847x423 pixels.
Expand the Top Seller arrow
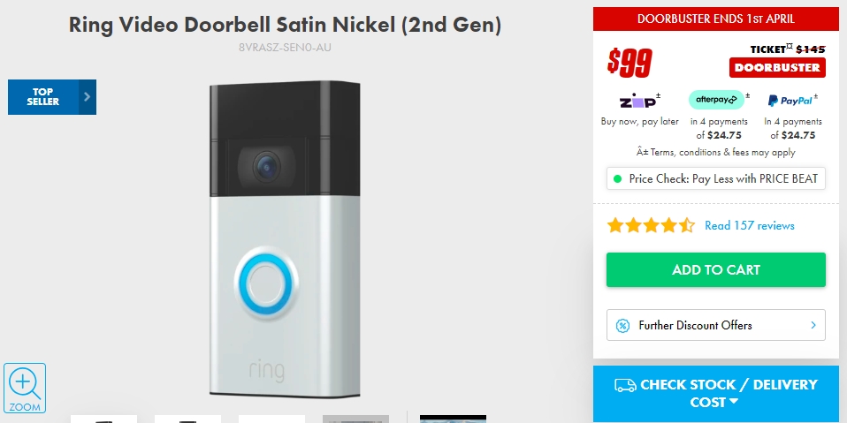(88, 97)
